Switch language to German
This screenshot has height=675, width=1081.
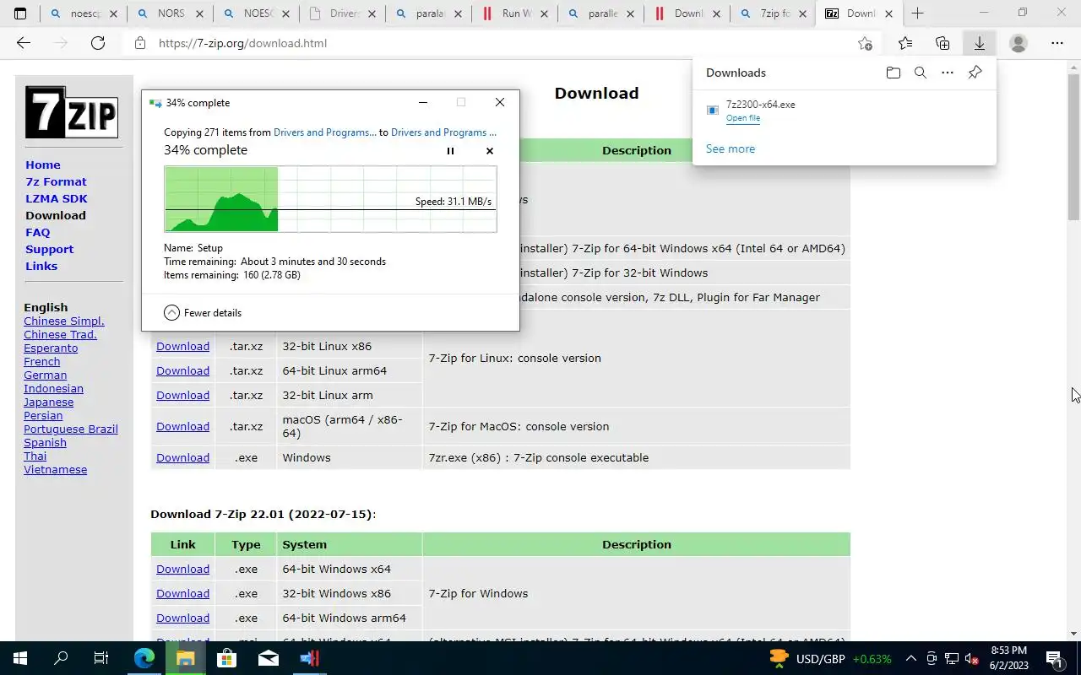click(46, 375)
